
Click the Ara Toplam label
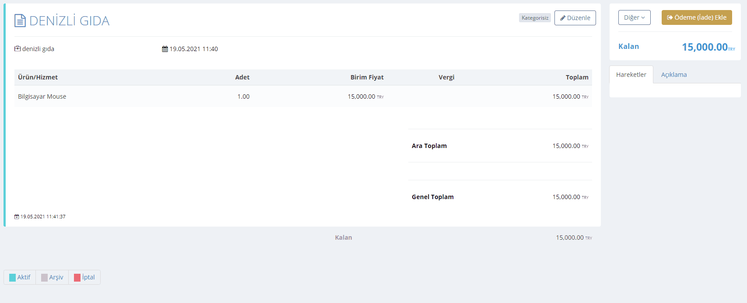429,146
